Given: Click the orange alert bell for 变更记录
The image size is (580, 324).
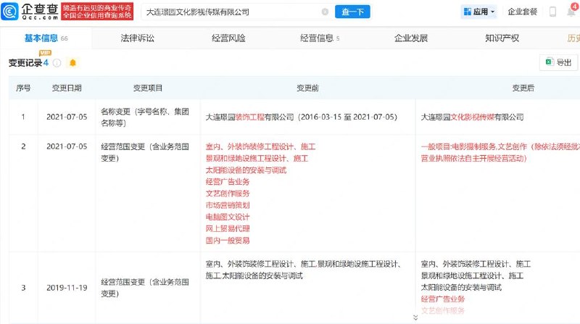Looking at the screenshot, I should [73, 63].
